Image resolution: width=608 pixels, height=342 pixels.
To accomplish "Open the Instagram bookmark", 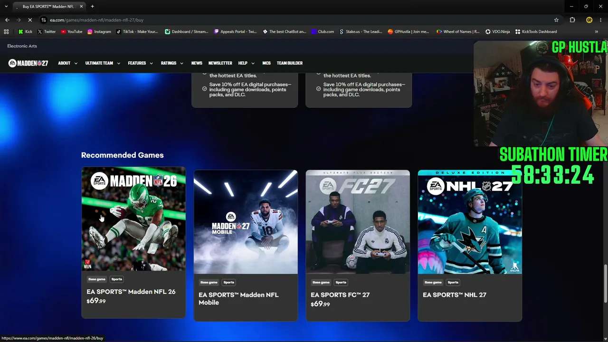I will (x=99, y=32).
